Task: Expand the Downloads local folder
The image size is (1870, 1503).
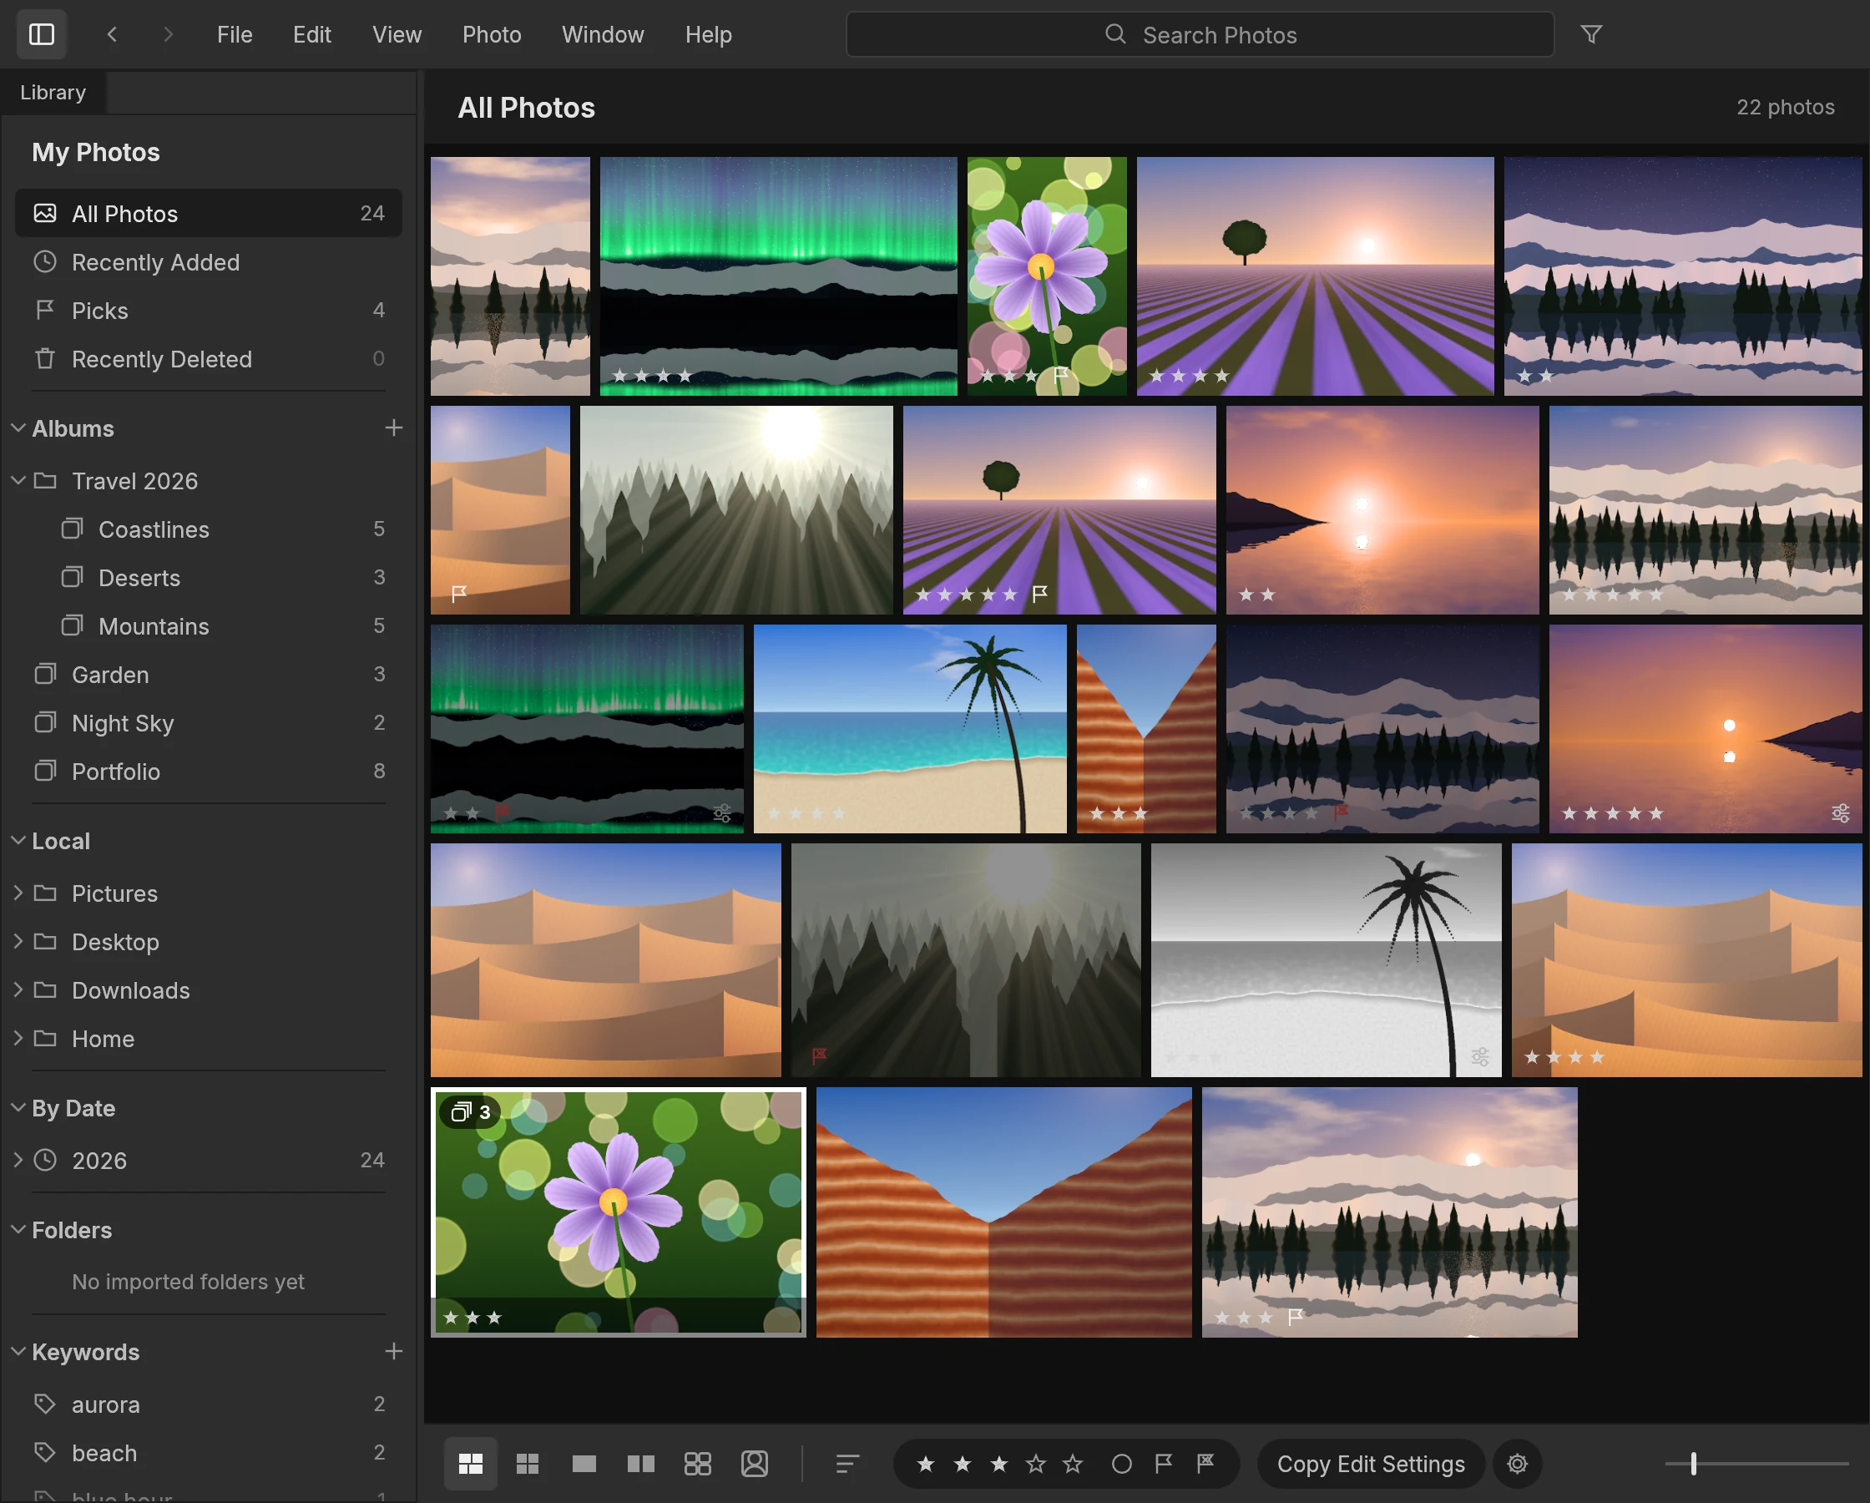Action: click(x=18, y=990)
